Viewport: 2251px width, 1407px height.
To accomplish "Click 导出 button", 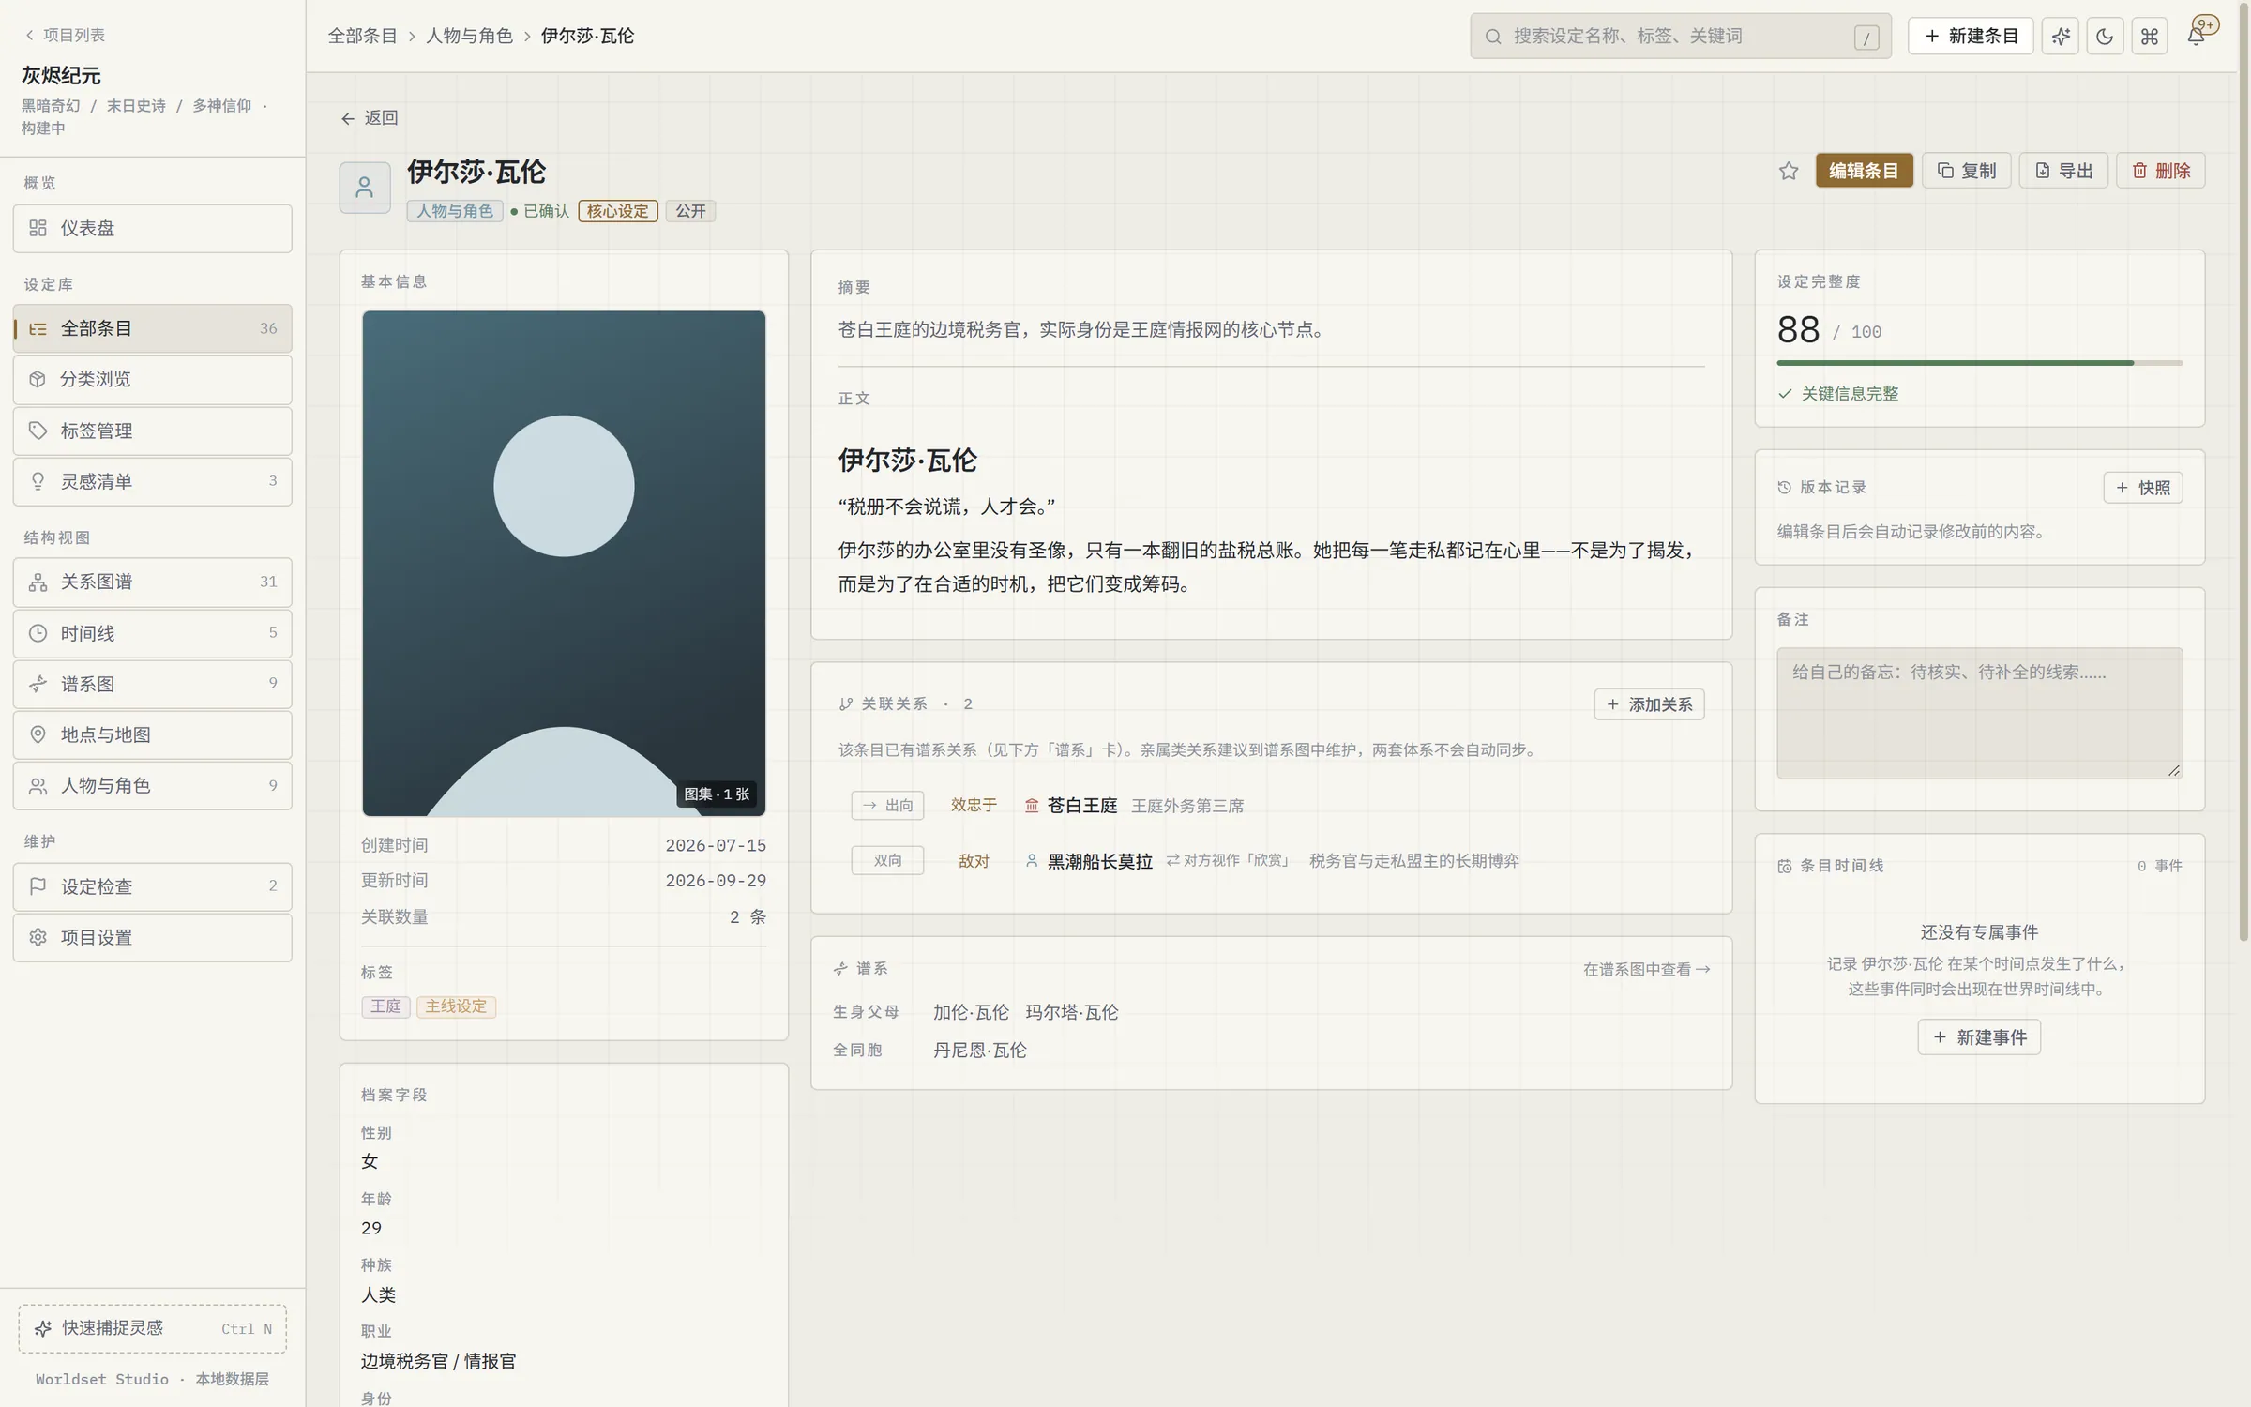I will click(2063, 171).
